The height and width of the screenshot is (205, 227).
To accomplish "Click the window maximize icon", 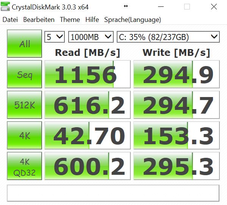I will point(187,7).
